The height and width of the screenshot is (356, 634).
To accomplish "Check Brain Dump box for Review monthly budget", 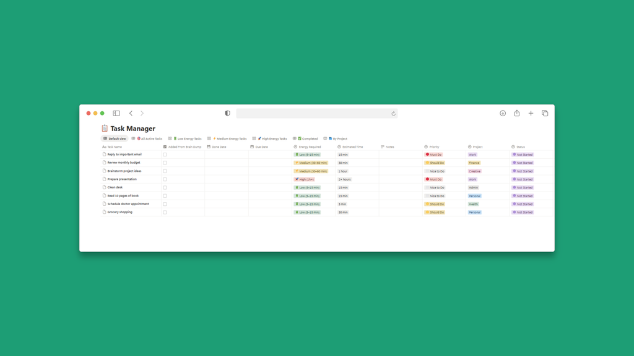I will tap(165, 163).
